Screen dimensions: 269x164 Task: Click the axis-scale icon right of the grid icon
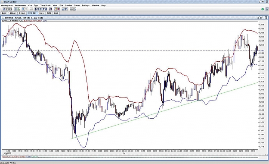(x=67, y=9)
